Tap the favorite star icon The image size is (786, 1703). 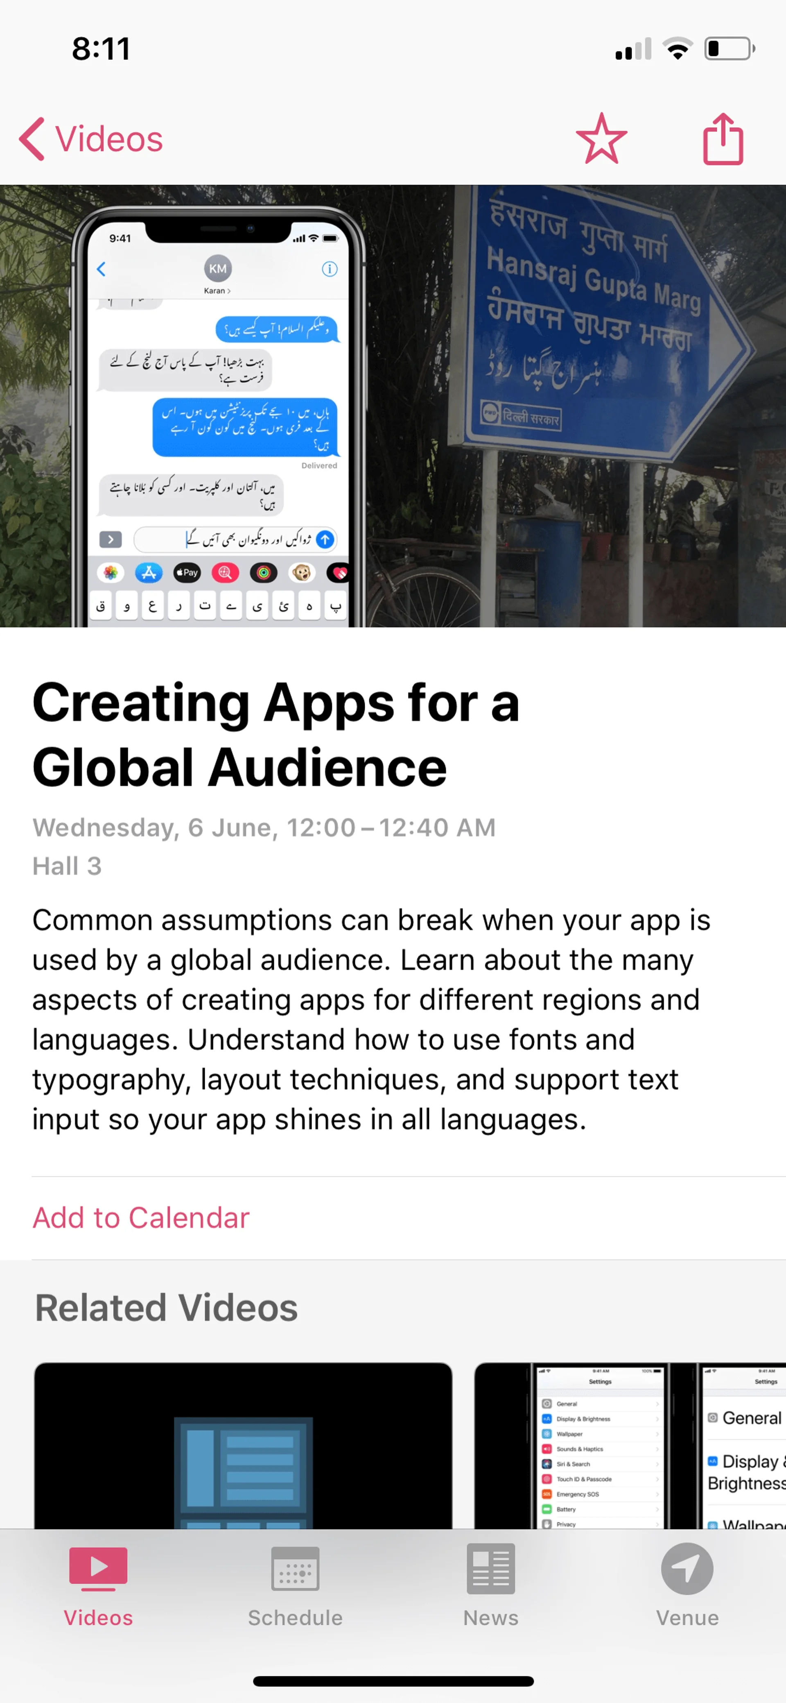601,139
